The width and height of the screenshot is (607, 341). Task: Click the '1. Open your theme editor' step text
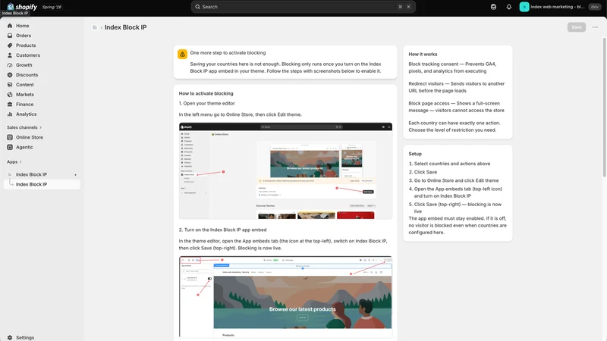coord(206,103)
